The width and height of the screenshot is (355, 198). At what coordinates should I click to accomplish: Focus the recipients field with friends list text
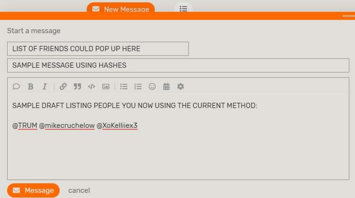[x=98, y=49]
